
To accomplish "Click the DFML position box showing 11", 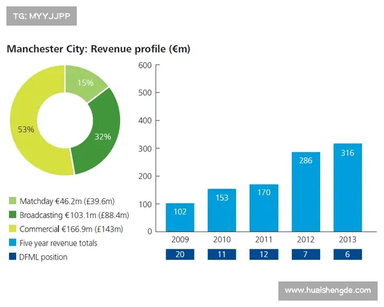I will point(222,255).
